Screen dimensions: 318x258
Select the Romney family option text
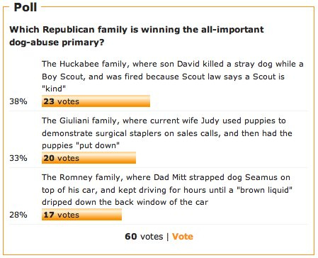pos(167,190)
